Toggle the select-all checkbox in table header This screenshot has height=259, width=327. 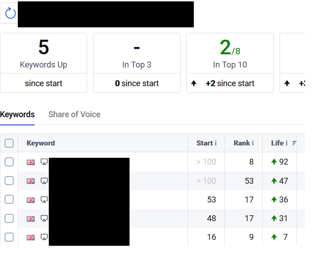tap(9, 143)
